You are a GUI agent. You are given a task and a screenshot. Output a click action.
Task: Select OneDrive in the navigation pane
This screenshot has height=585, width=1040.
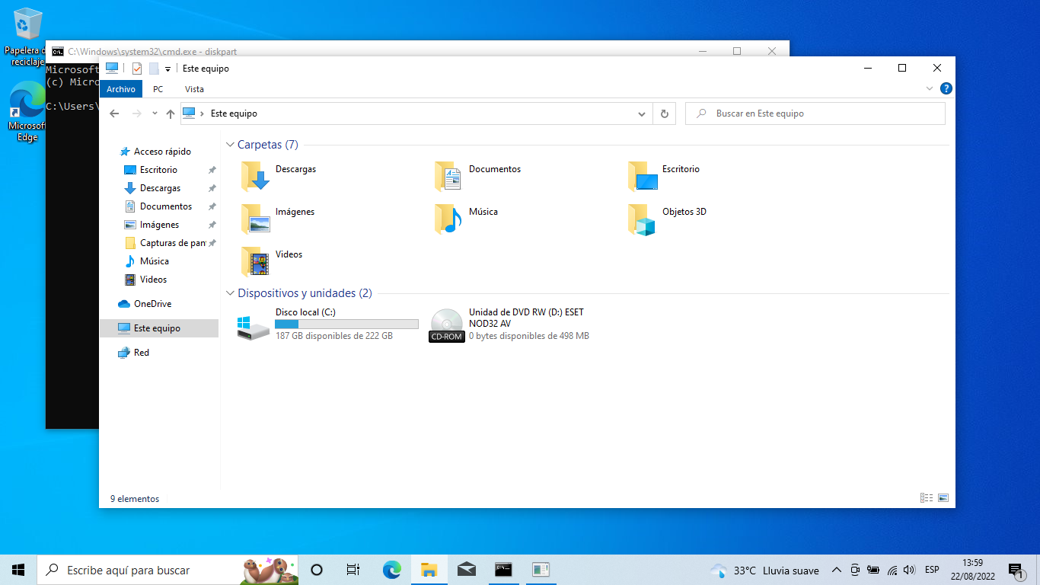tap(152, 304)
